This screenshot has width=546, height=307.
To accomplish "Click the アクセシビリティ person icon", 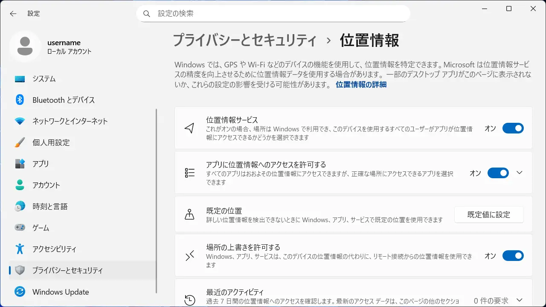I will tap(20, 249).
